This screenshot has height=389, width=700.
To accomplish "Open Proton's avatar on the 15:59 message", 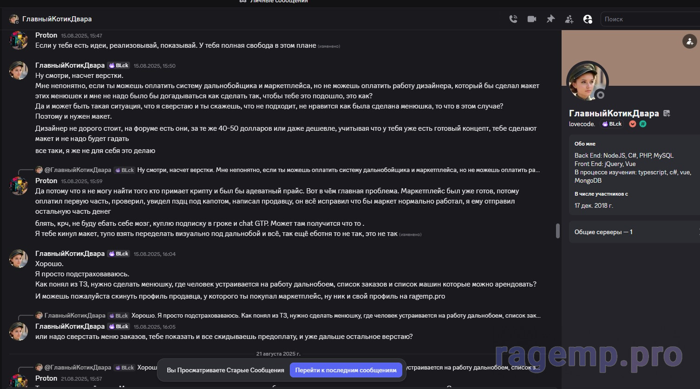I will click(x=19, y=185).
